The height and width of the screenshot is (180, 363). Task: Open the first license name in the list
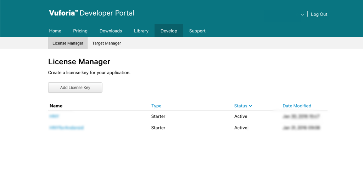[x=54, y=116]
